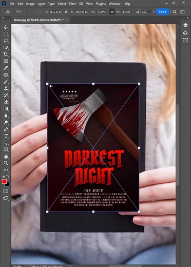Click the transform reference point locator
Viewport: 191px width, 267px height.
point(39,12)
